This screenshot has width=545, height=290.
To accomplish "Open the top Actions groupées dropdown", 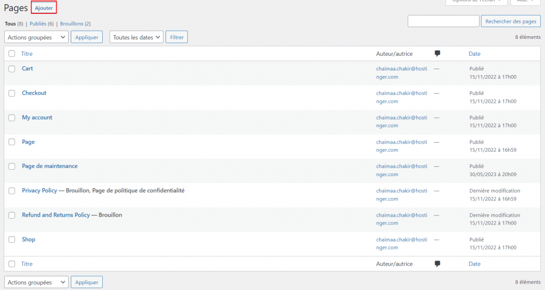I will [x=36, y=37].
